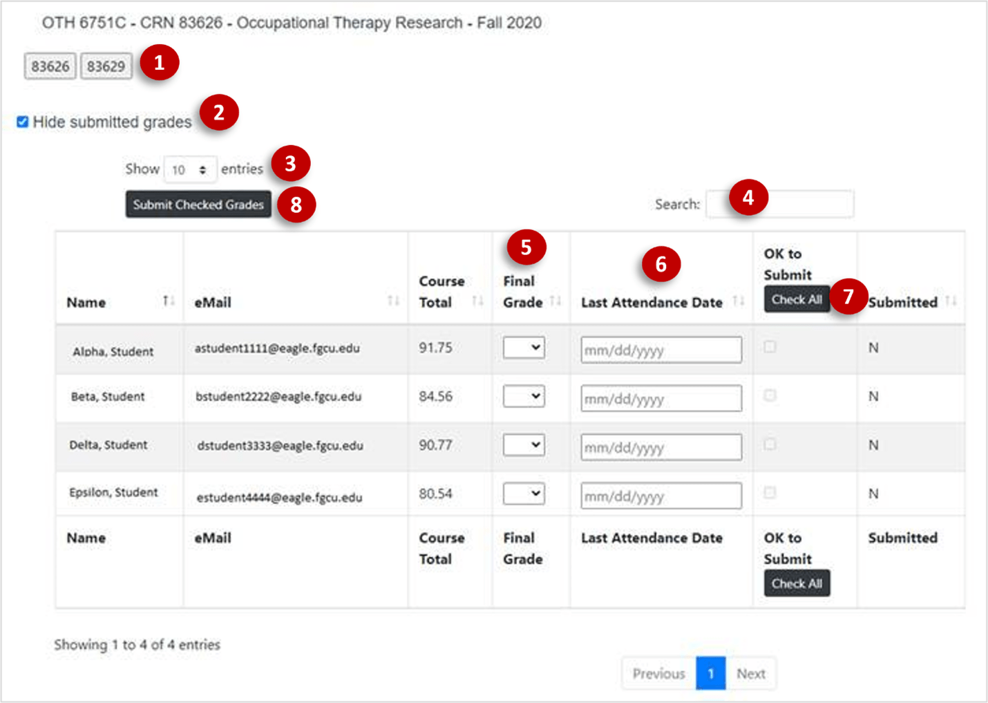Sort by Final Grade column arrows

pyautogui.click(x=555, y=301)
